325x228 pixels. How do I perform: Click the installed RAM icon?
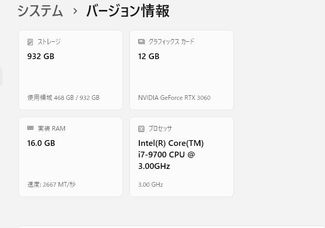(30, 129)
